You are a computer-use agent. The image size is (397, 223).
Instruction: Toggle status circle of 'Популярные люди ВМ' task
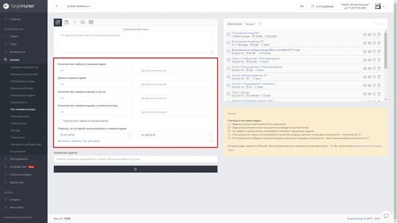(228, 35)
